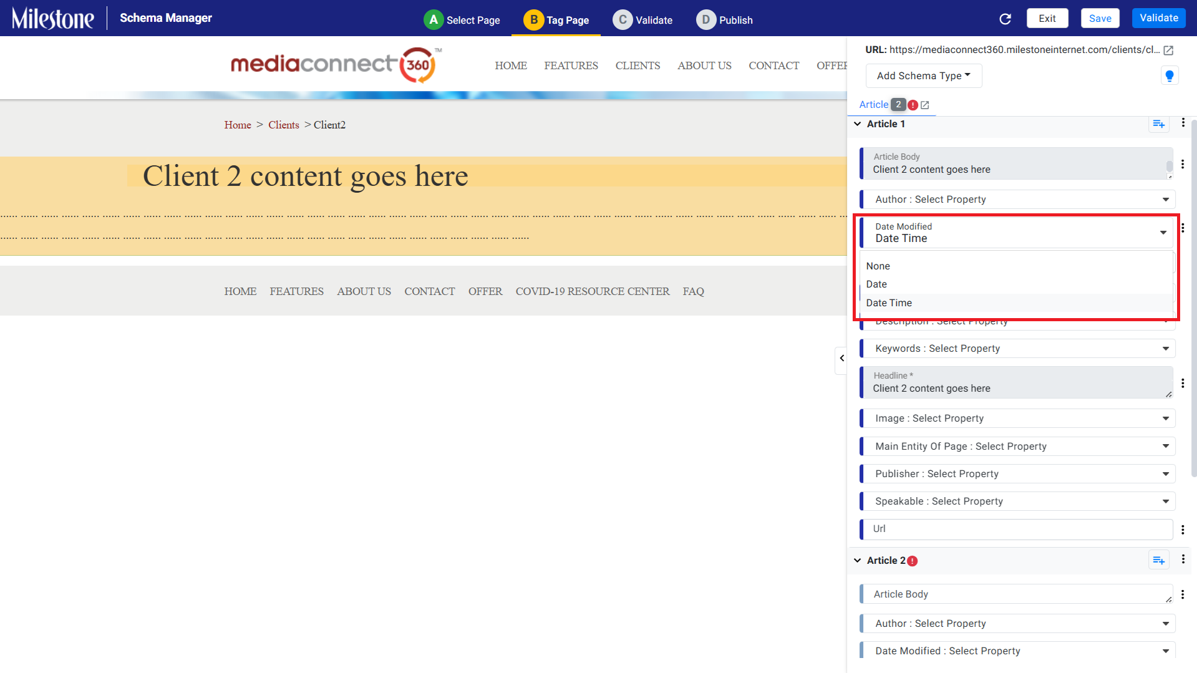Go to step B Tag Page

pyautogui.click(x=556, y=20)
